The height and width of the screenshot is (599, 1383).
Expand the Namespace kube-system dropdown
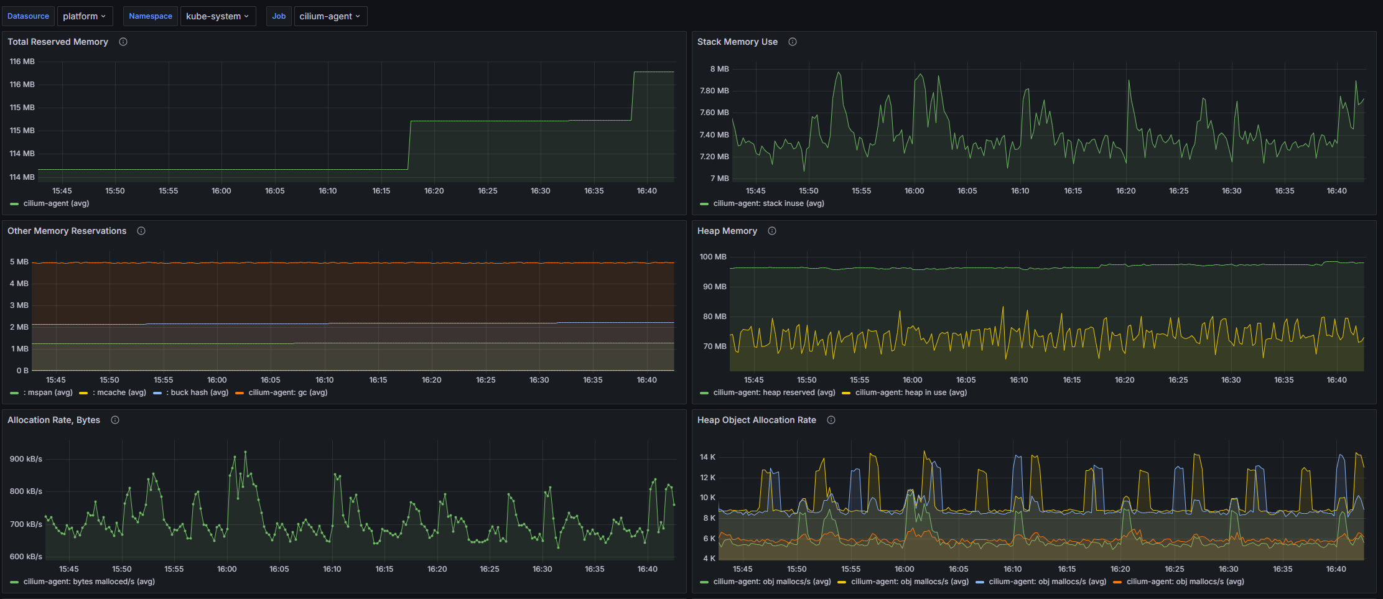click(217, 16)
